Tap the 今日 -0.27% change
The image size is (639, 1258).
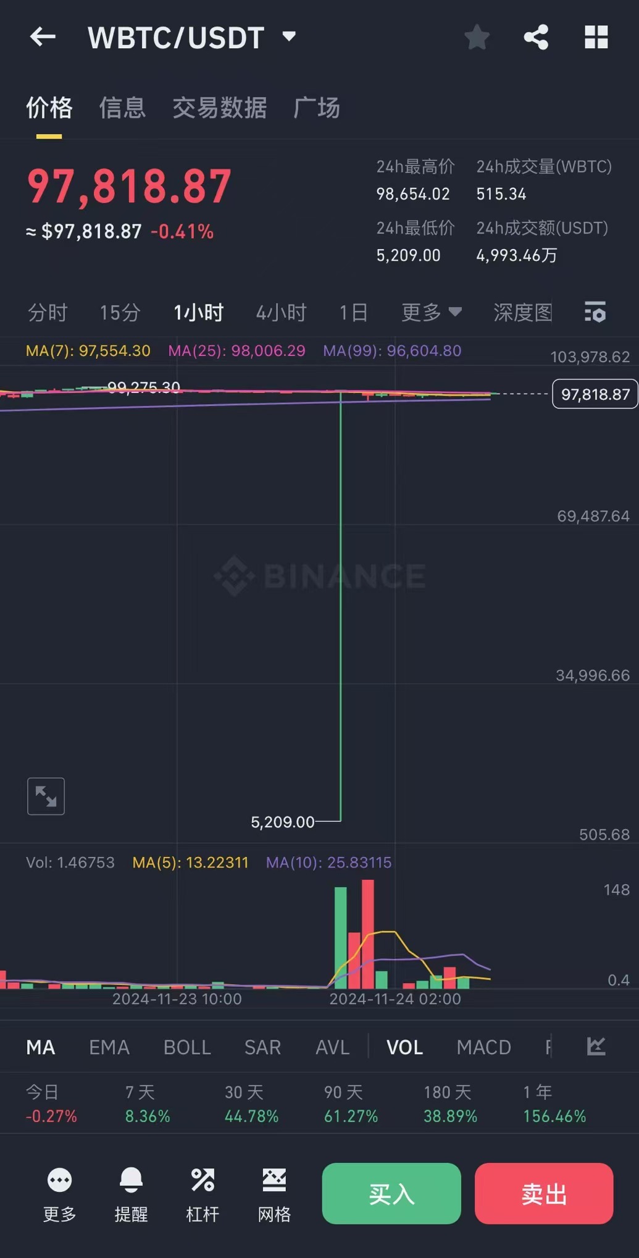click(51, 1104)
